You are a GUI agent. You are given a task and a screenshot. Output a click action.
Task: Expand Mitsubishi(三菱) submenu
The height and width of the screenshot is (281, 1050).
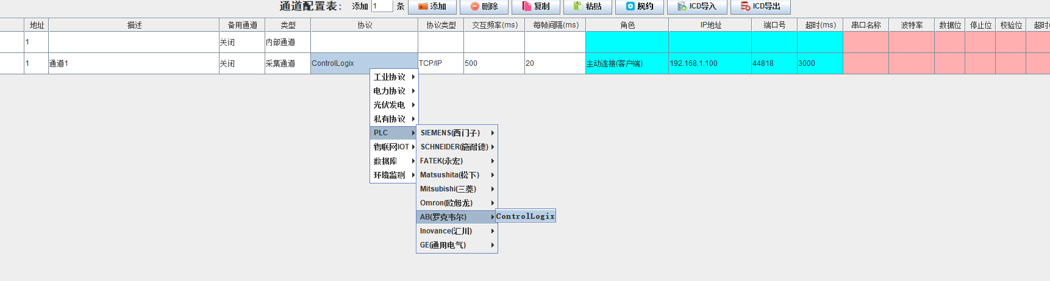[x=457, y=189]
